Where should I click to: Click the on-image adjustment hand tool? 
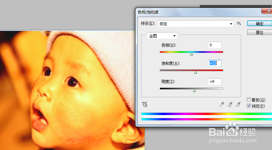(x=144, y=104)
